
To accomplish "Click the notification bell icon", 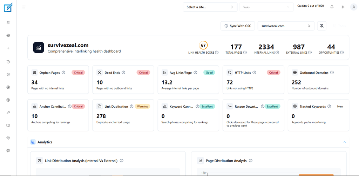I will [332, 7].
